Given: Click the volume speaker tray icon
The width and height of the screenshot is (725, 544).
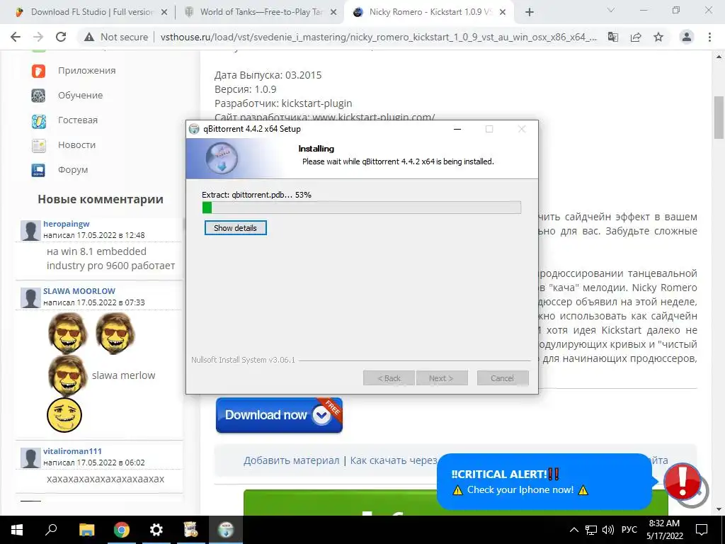Looking at the screenshot, I should coord(608,530).
